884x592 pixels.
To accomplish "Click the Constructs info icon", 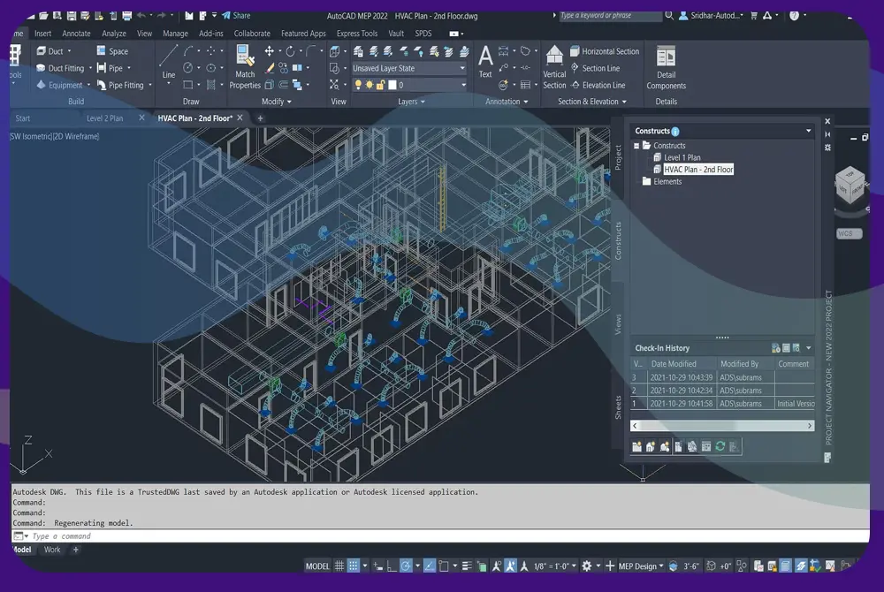I will point(675,132).
